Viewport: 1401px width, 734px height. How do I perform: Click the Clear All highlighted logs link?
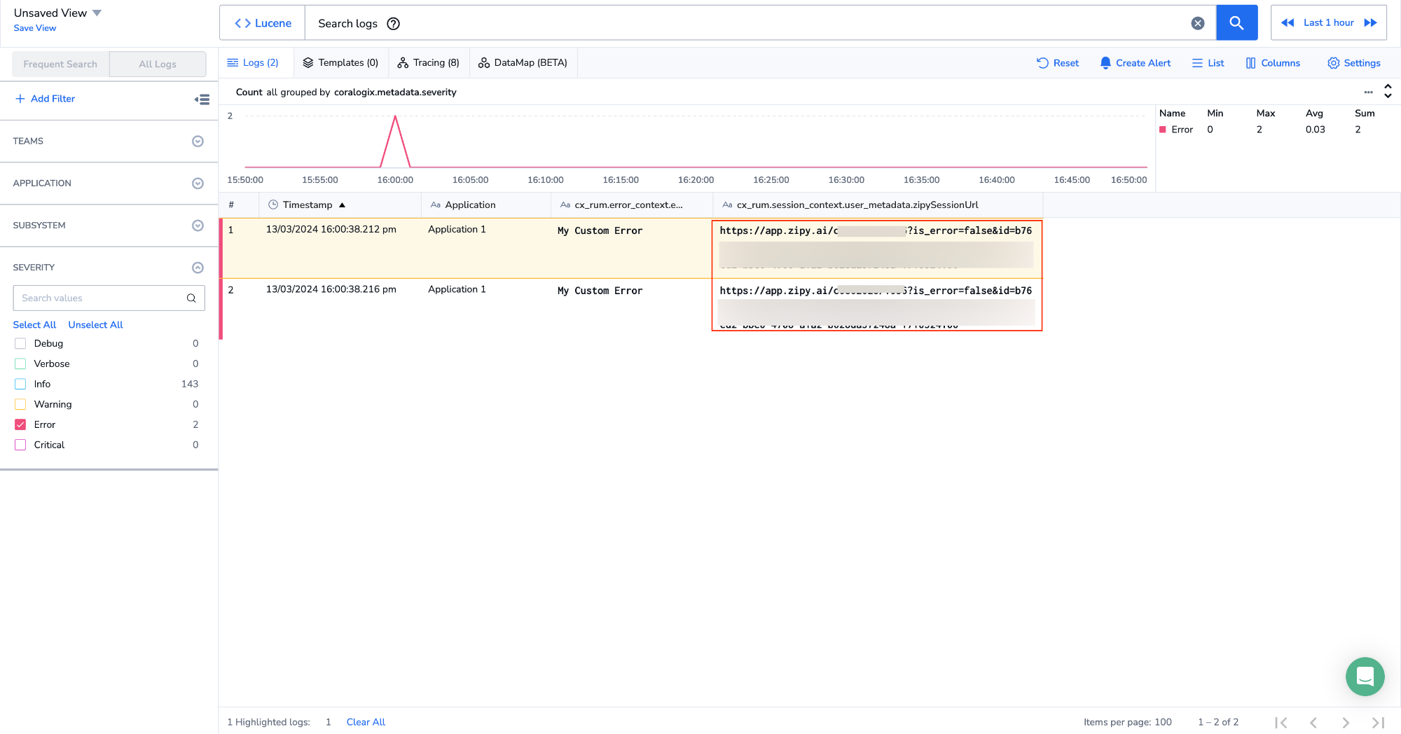[366, 722]
